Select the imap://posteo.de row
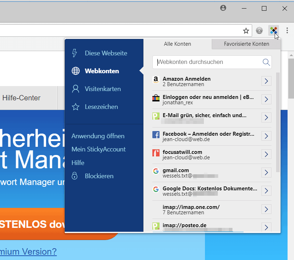This screenshot has height=260, width=294. tap(212, 226)
